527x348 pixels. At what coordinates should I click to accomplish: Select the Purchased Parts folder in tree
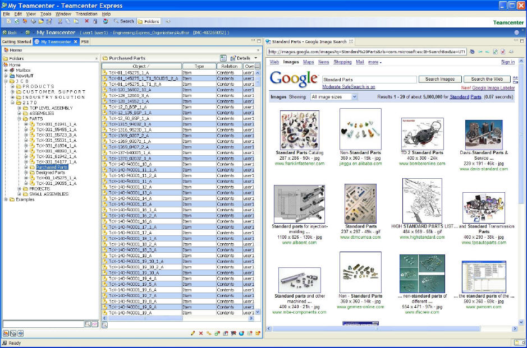[x=52, y=167]
